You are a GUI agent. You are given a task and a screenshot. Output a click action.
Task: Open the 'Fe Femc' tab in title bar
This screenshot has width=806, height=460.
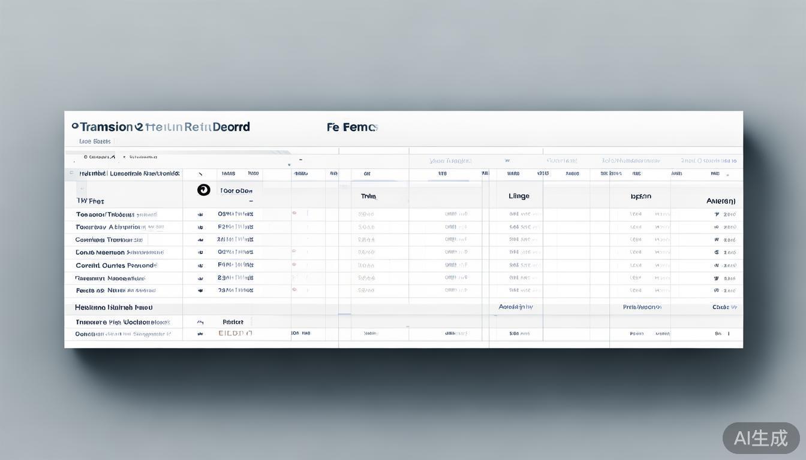click(x=352, y=127)
